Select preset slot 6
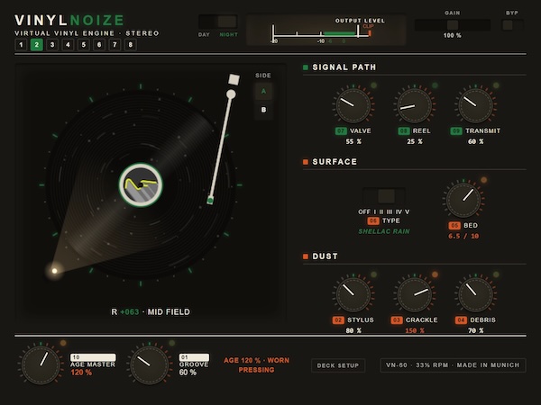 tap(99, 45)
